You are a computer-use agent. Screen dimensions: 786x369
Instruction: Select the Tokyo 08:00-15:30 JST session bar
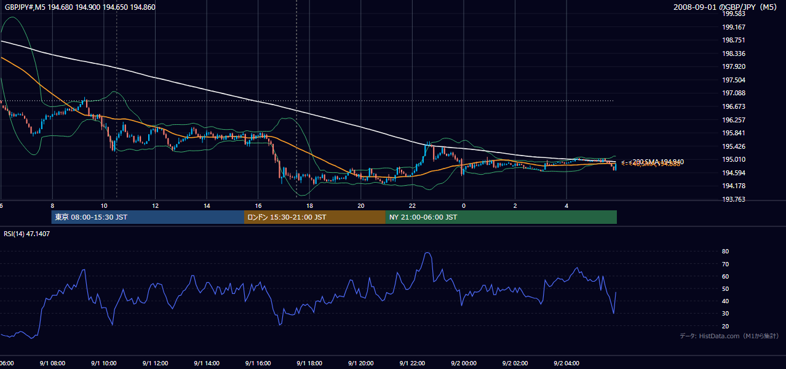pyautogui.click(x=148, y=217)
